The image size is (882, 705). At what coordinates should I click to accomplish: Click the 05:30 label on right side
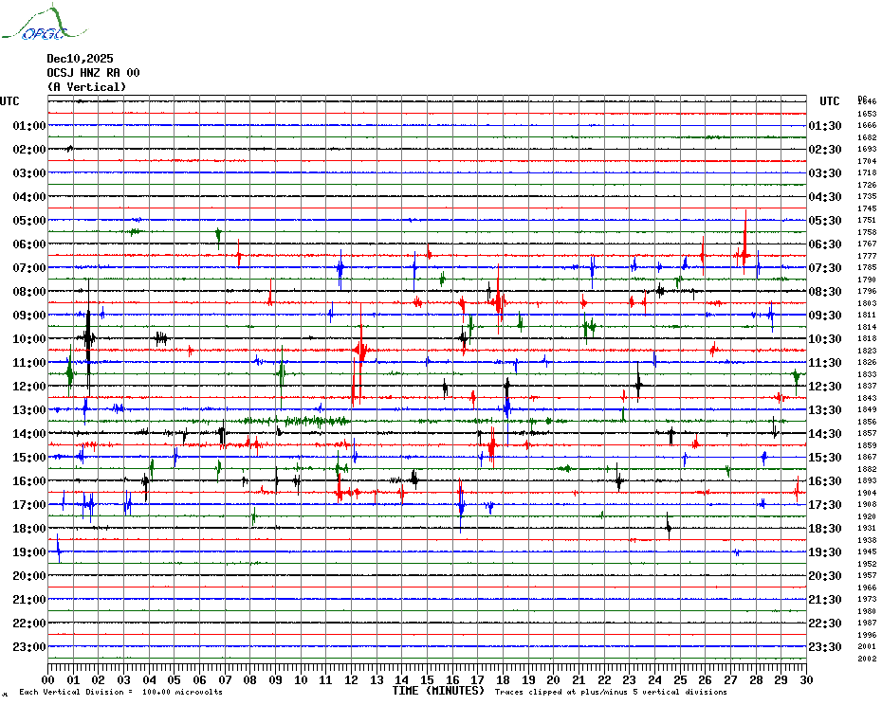(824, 221)
